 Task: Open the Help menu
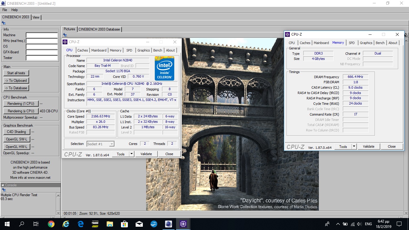click(x=15, y=10)
